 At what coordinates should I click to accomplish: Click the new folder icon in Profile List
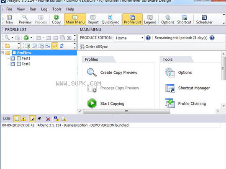click(x=7, y=46)
